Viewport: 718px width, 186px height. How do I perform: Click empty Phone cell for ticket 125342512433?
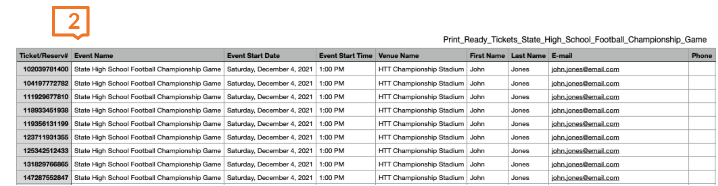click(x=702, y=151)
